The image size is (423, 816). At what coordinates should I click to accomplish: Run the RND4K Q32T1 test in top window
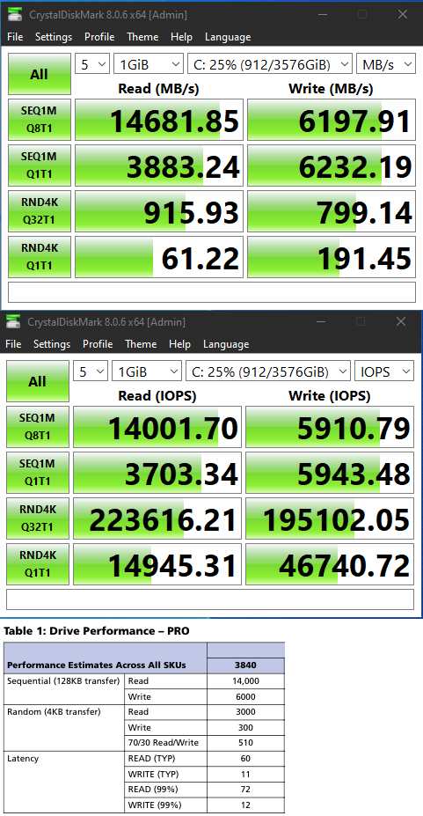39,211
